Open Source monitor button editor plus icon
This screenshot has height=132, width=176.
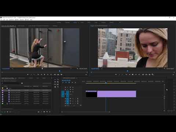click(86, 75)
